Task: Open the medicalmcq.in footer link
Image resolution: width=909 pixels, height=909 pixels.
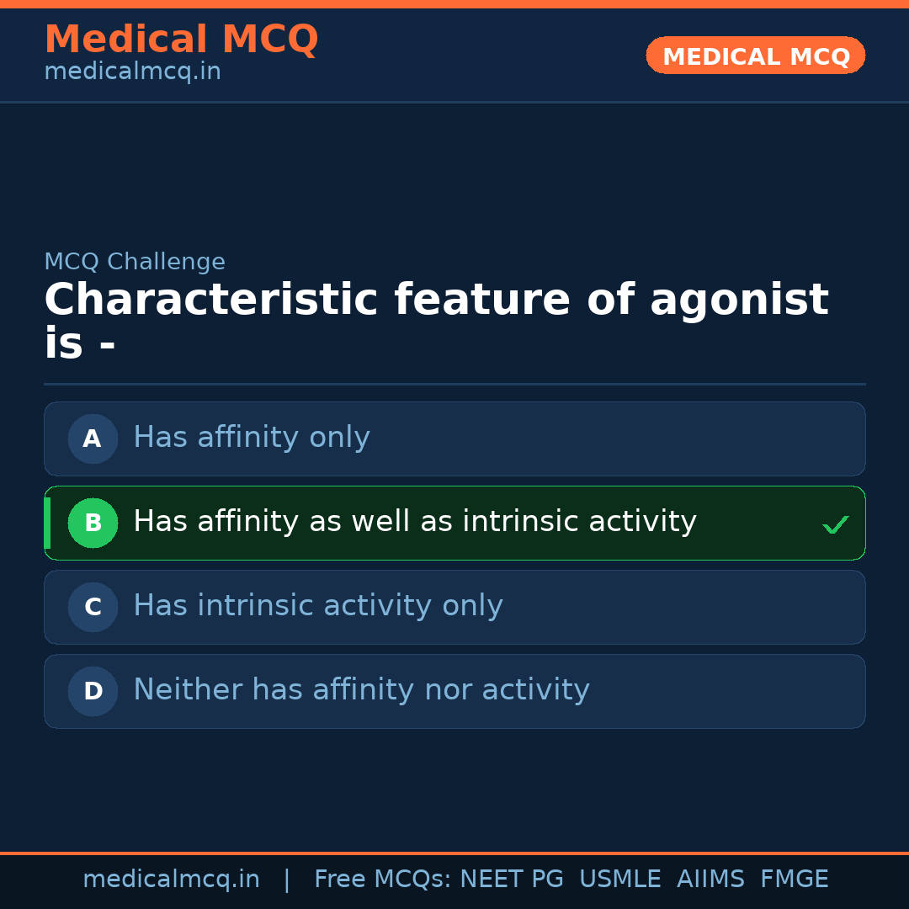Action: pyautogui.click(x=172, y=878)
